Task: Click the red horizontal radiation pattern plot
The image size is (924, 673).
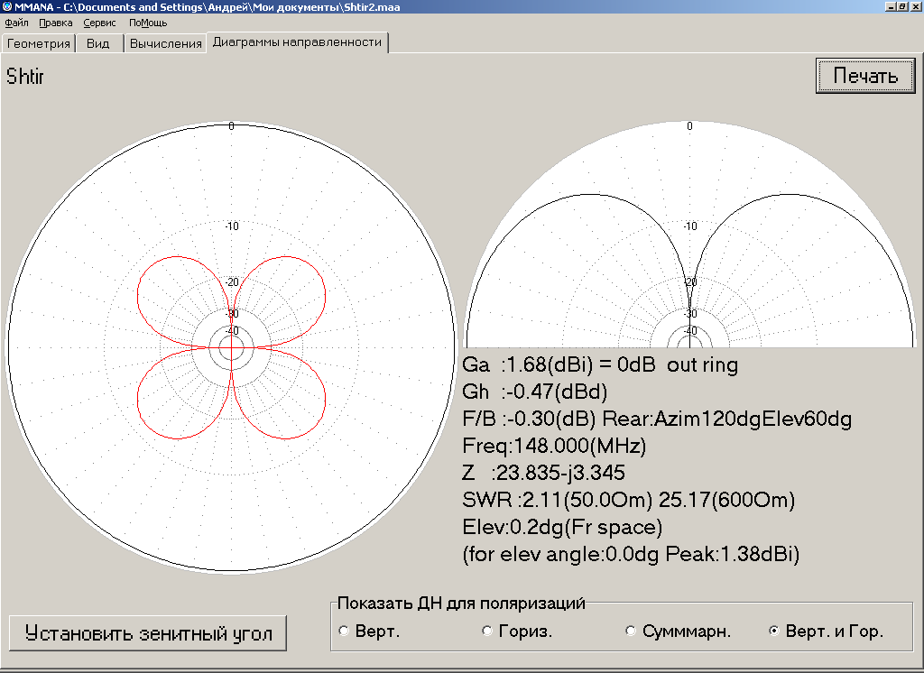Action: pos(231,347)
